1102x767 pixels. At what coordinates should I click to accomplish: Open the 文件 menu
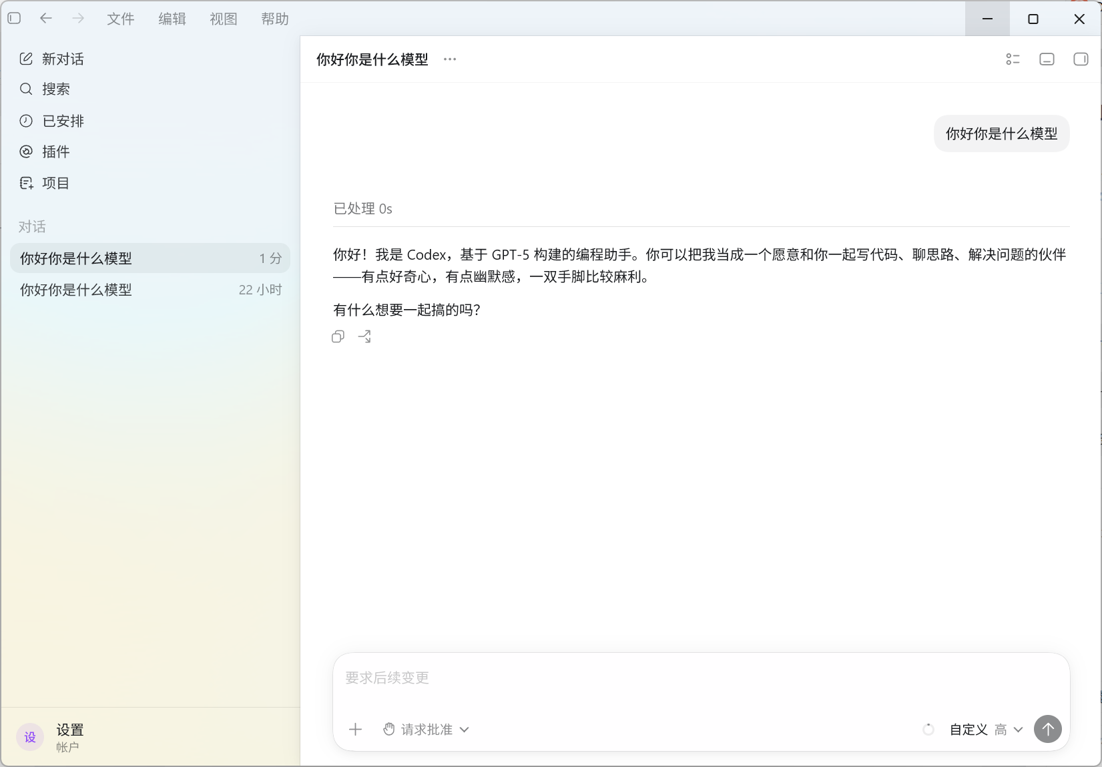(x=121, y=19)
